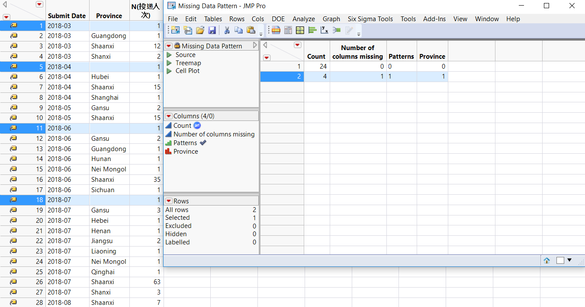Click the Cut scissors icon

click(226, 30)
